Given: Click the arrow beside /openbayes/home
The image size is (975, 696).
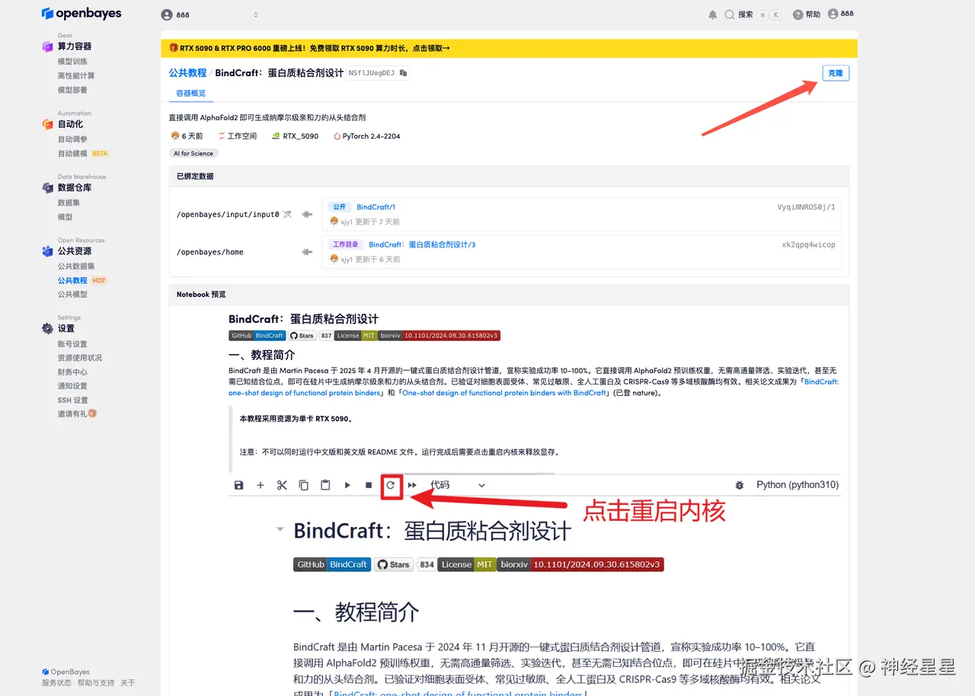Looking at the screenshot, I should click(x=308, y=252).
